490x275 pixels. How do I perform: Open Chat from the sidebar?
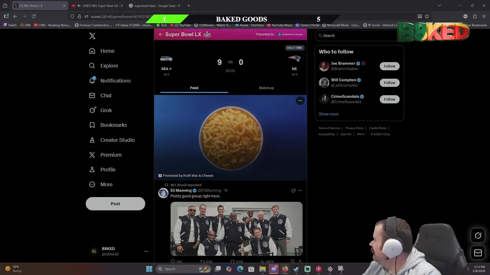point(100,95)
